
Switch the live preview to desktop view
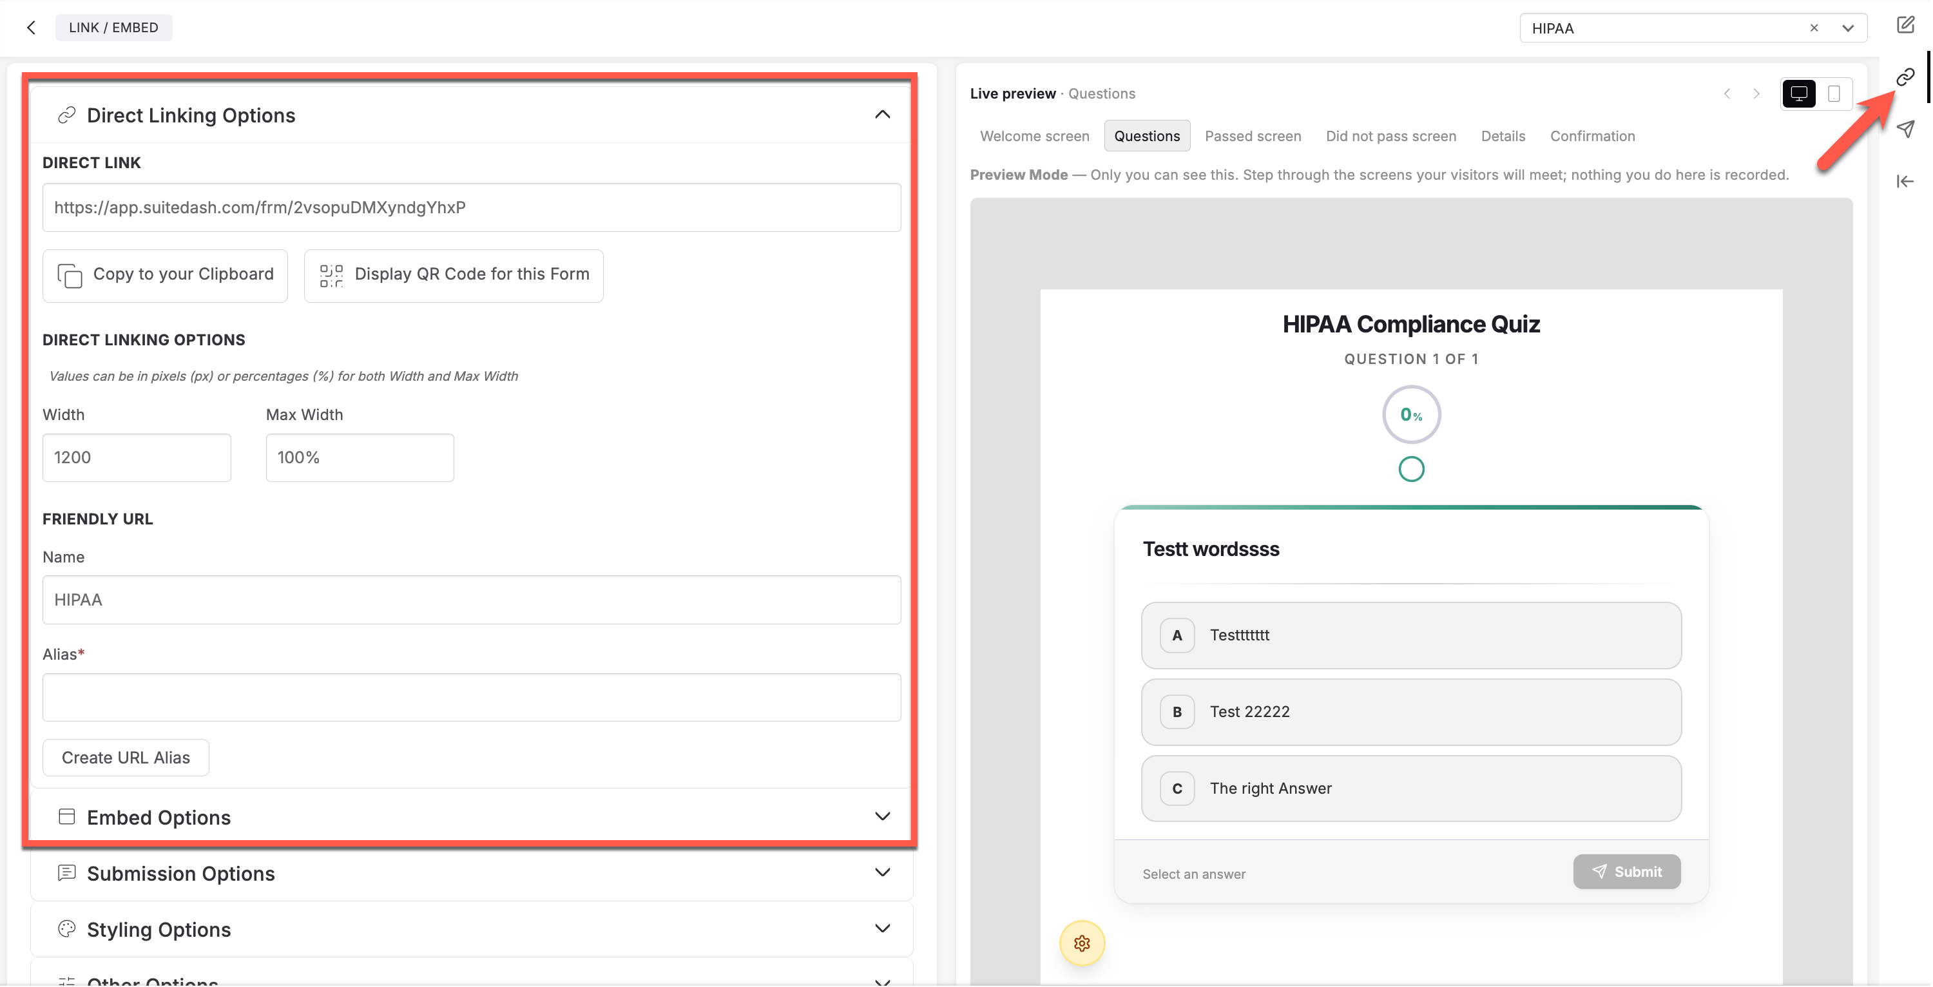click(1799, 94)
